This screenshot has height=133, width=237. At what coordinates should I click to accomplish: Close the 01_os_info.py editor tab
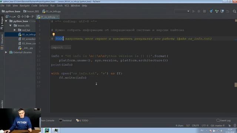tap(57, 17)
